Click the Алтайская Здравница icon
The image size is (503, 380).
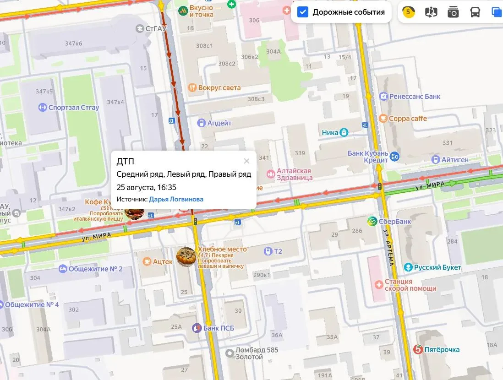click(271, 174)
